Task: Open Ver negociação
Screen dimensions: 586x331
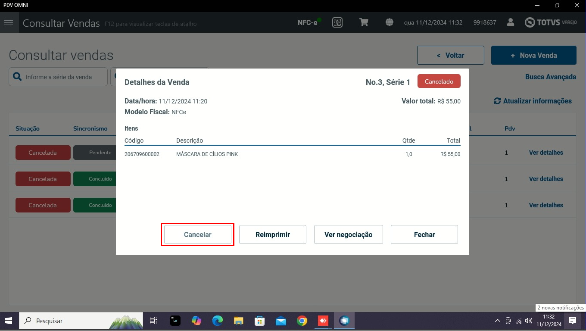Action: (x=349, y=234)
